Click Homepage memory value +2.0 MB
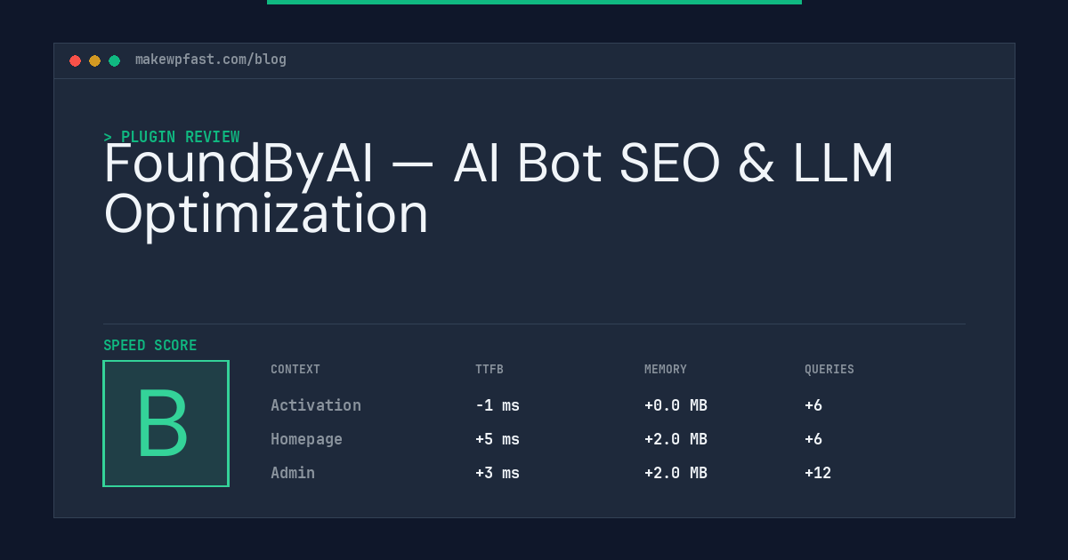1068x560 pixels. click(676, 439)
